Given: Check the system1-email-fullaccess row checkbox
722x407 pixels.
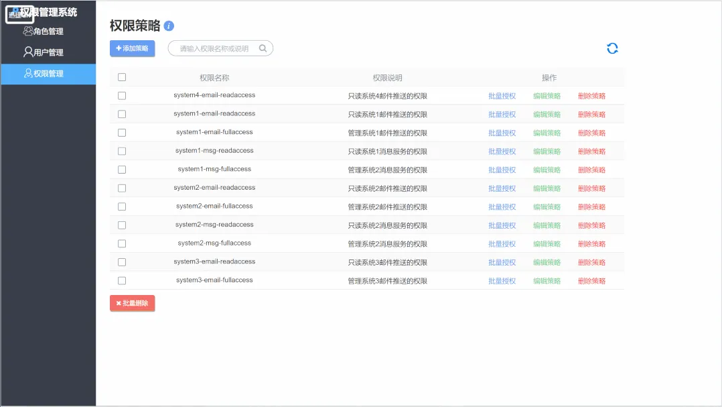Looking at the screenshot, I should 122,133.
